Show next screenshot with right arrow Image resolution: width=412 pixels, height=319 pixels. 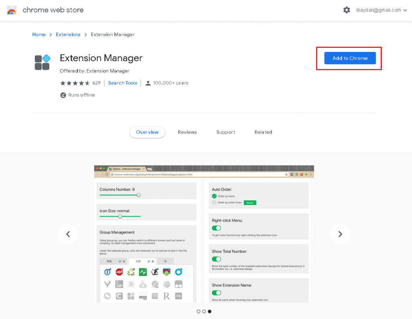pyautogui.click(x=340, y=234)
